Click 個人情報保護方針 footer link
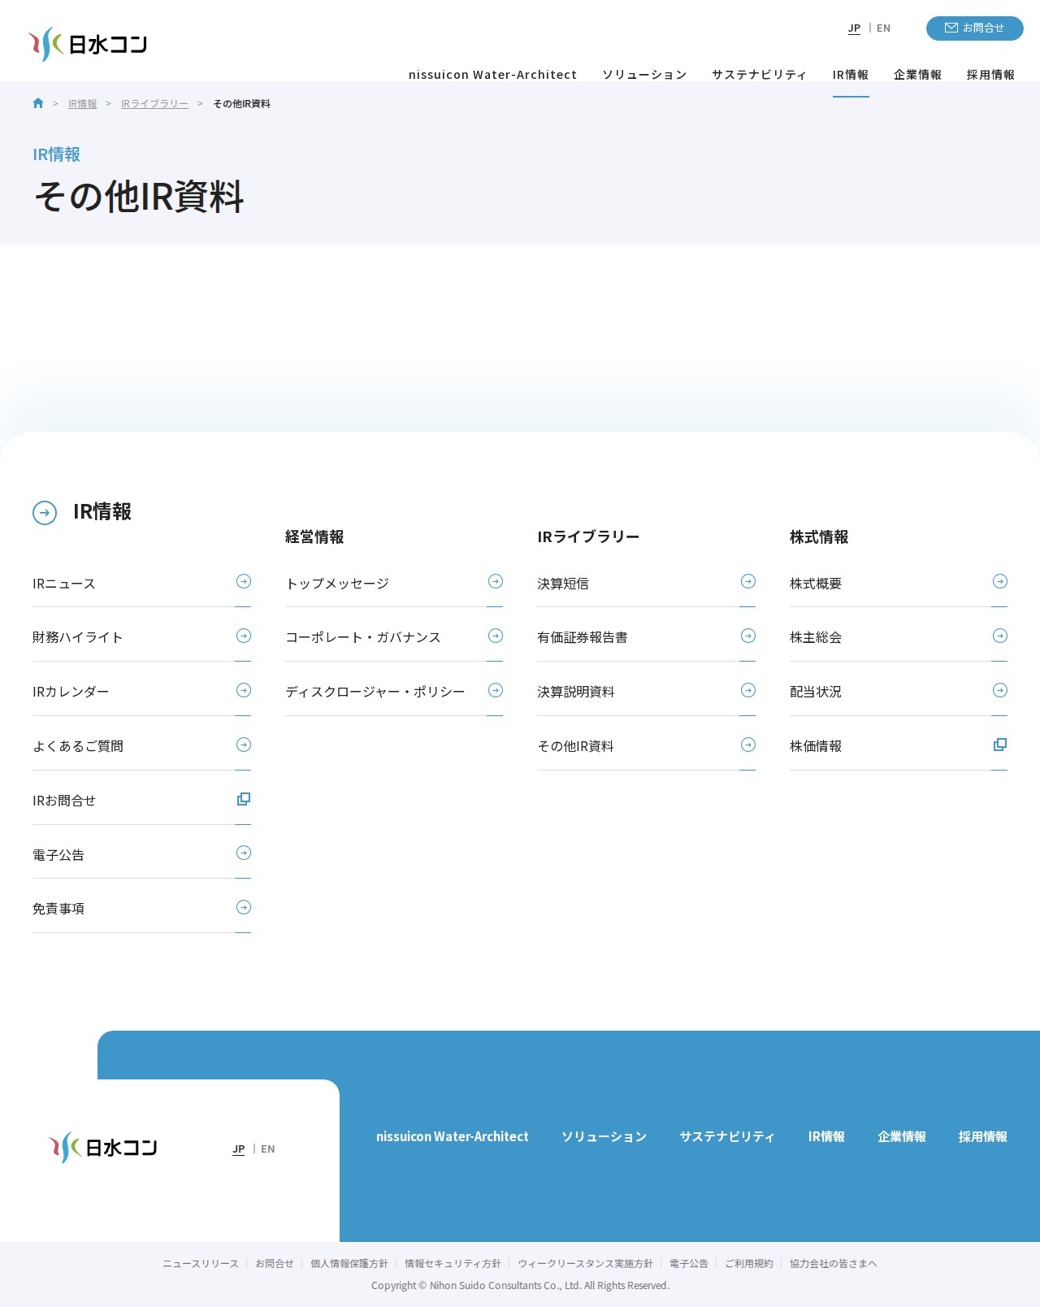This screenshot has height=1307, width=1040. pyautogui.click(x=349, y=1264)
